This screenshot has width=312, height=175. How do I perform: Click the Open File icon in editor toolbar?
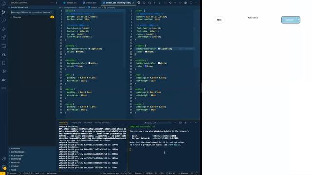click(x=149, y=3)
